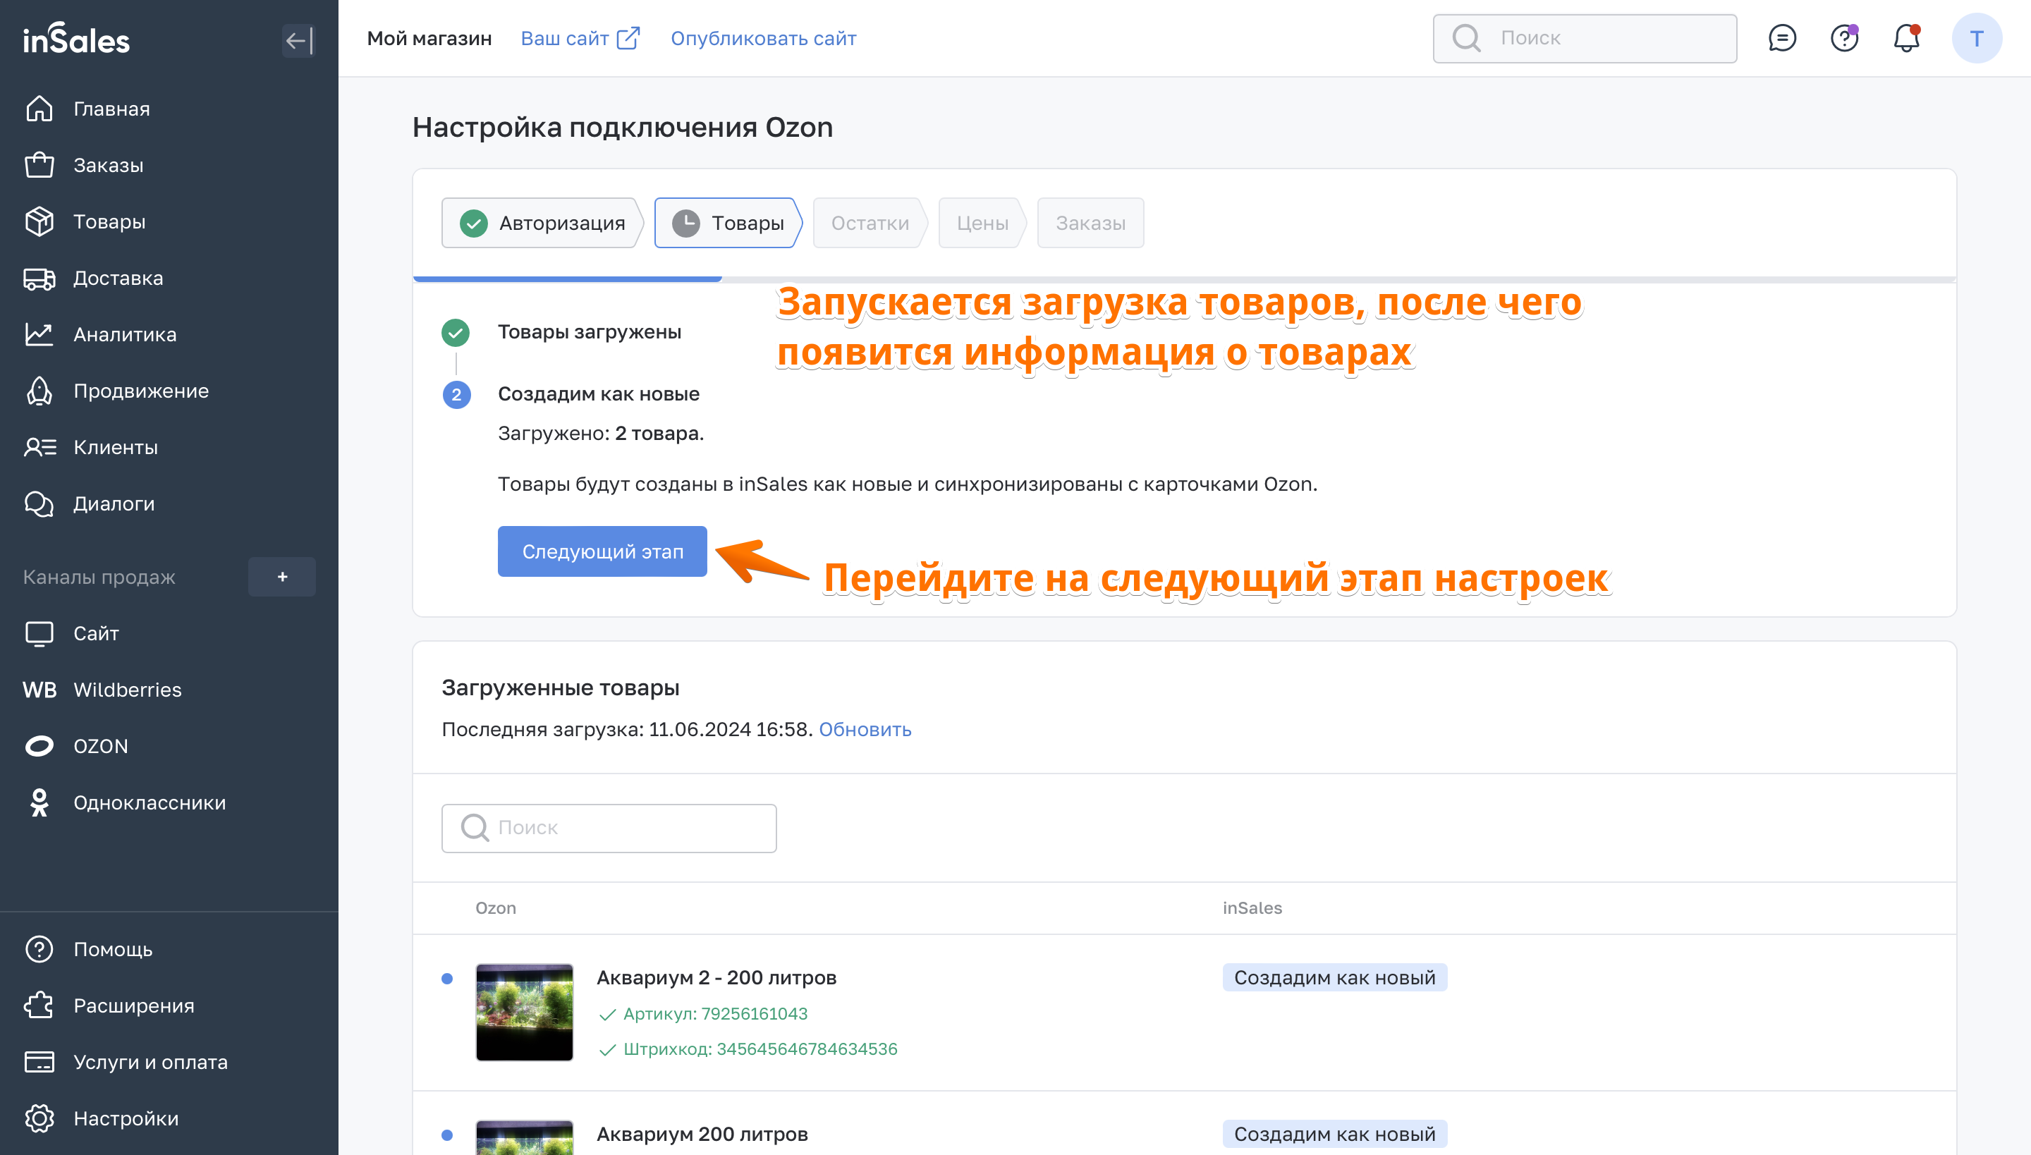2031x1155 pixels.
Task: Select the Авторизация step tab
Action: pyautogui.click(x=544, y=223)
